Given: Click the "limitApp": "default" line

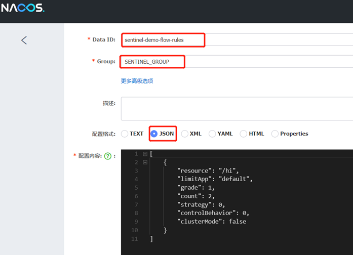Looking at the screenshot, I should tap(215, 179).
